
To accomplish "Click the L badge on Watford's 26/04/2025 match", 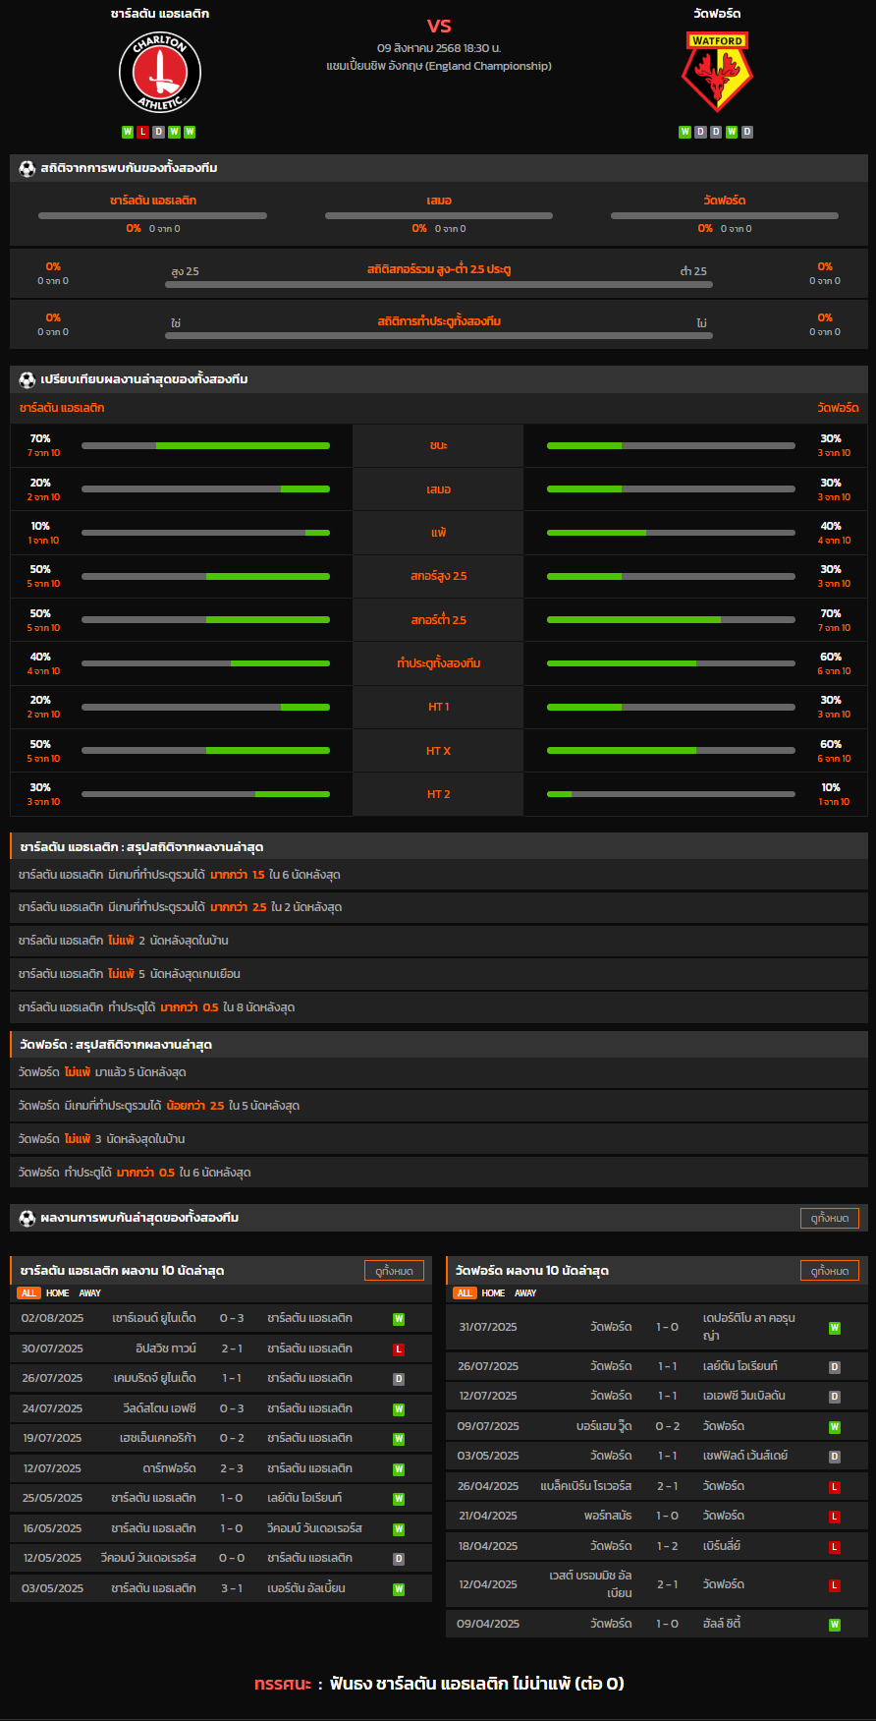I will click(x=835, y=1487).
